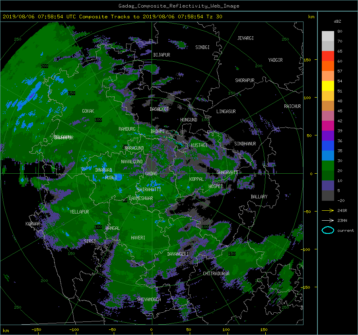Click the HUBLI city label
Image resolution: width=358 pixels, height=335 pixels.
pyautogui.click(x=111, y=178)
